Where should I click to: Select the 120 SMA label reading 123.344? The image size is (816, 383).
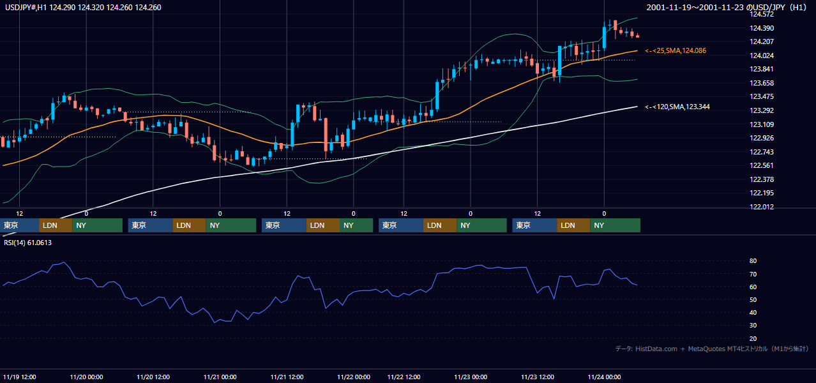click(677, 107)
